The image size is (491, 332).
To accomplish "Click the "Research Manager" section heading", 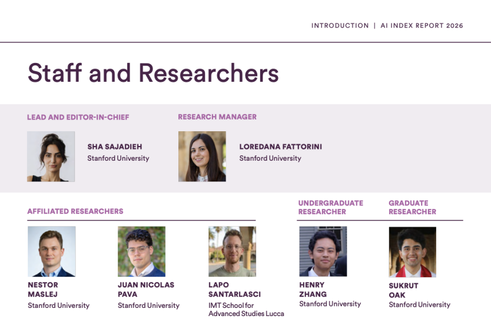I will coord(217,117).
